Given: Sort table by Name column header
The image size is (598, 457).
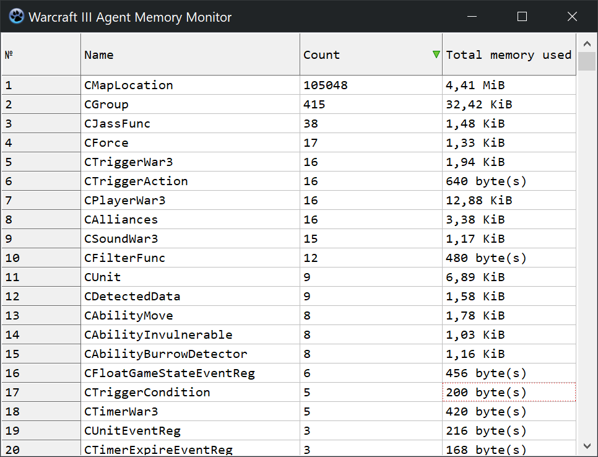Looking at the screenshot, I should point(190,54).
